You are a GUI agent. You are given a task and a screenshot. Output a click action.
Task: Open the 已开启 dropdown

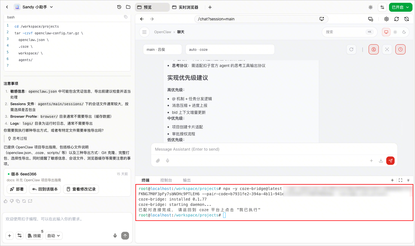[x=400, y=7]
